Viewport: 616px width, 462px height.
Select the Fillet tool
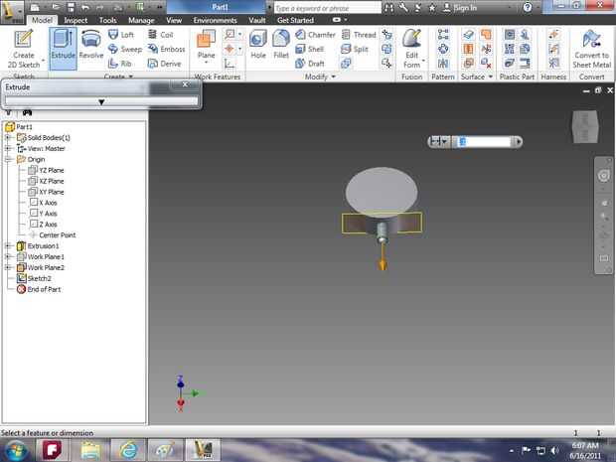(281, 45)
